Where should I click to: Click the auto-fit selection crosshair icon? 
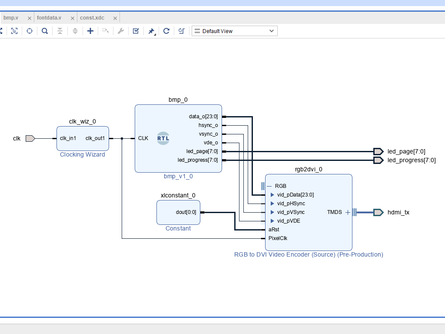pyautogui.click(x=30, y=31)
